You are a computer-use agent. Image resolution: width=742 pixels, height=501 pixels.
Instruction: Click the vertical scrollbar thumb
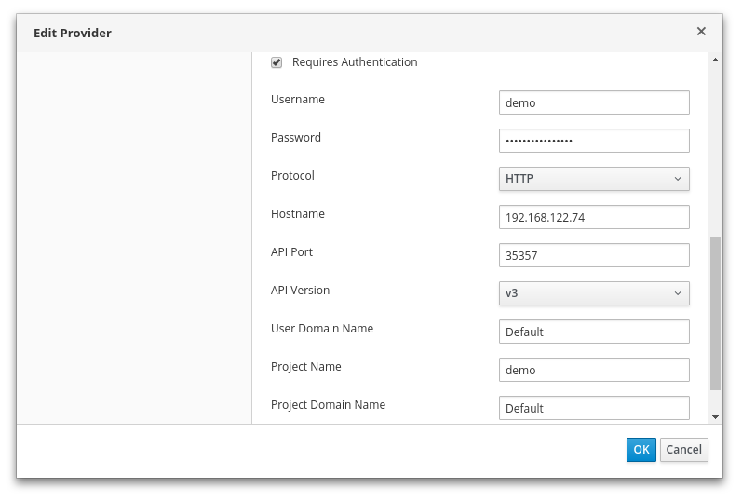[x=715, y=312]
